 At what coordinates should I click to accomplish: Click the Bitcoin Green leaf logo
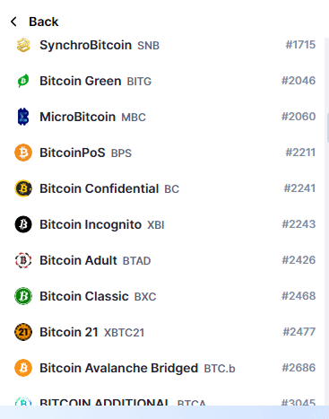[x=23, y=81]
